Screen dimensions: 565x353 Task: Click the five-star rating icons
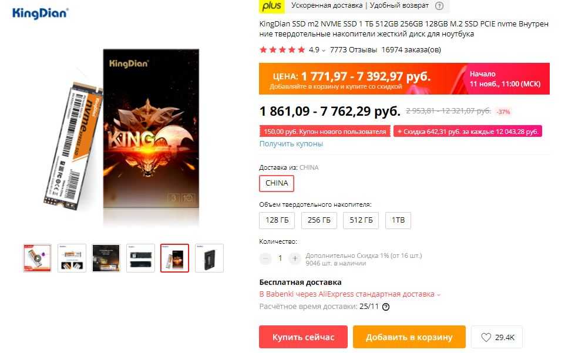[x=282, y=50]
